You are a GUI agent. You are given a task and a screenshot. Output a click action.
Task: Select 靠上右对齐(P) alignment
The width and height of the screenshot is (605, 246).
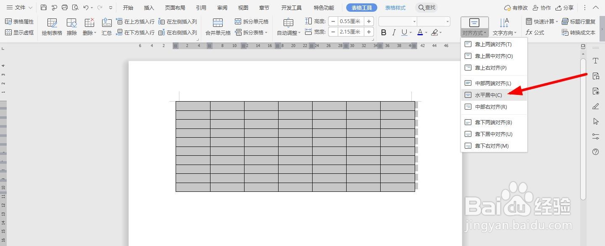[x=494, y=68]
